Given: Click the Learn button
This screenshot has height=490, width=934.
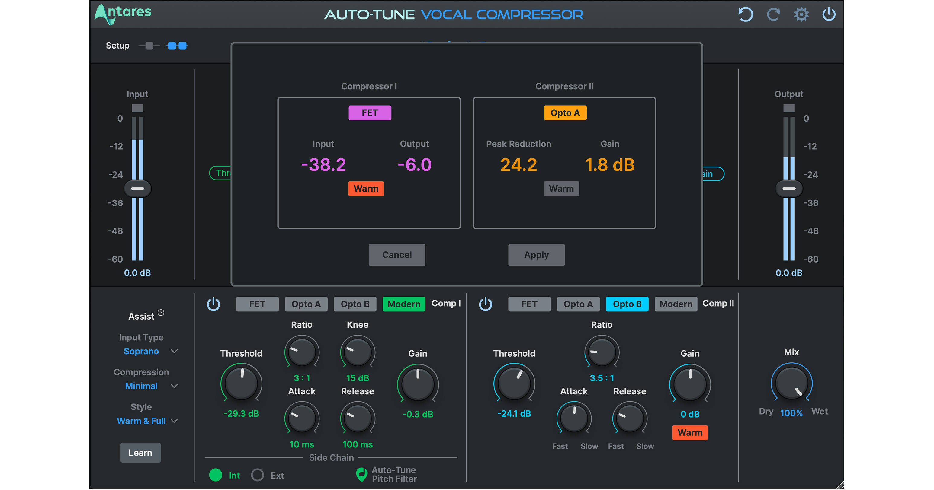Looking at the screenshot, I should tap(140, 452).
